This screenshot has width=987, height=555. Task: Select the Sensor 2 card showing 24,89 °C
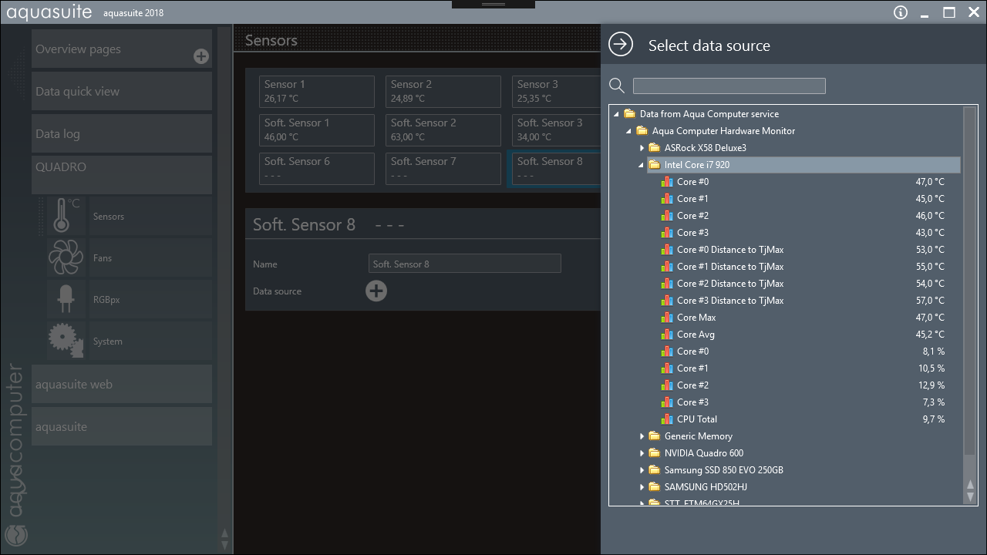coord(443,92)
